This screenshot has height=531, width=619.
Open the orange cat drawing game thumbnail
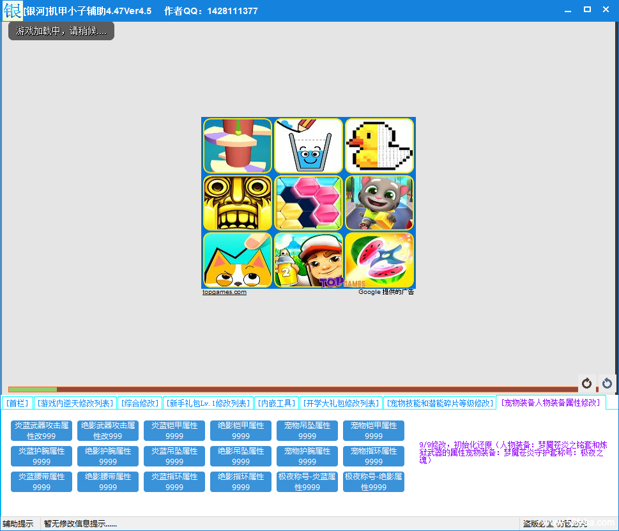tap(238, 260)
